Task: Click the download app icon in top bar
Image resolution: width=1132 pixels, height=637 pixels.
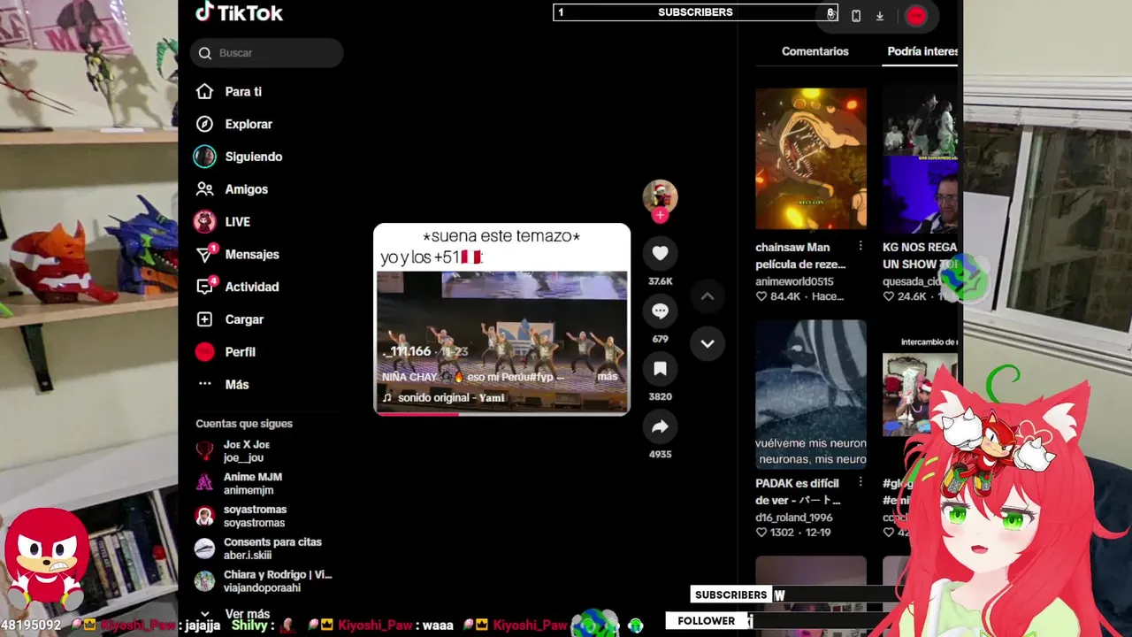Action: click(x=880, y=16)
